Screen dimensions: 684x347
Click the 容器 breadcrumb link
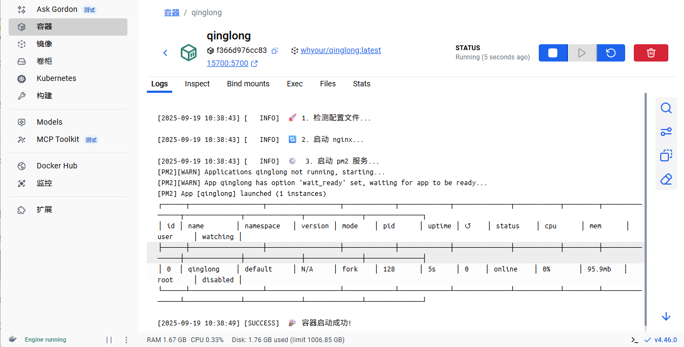(x=172, y=12)
